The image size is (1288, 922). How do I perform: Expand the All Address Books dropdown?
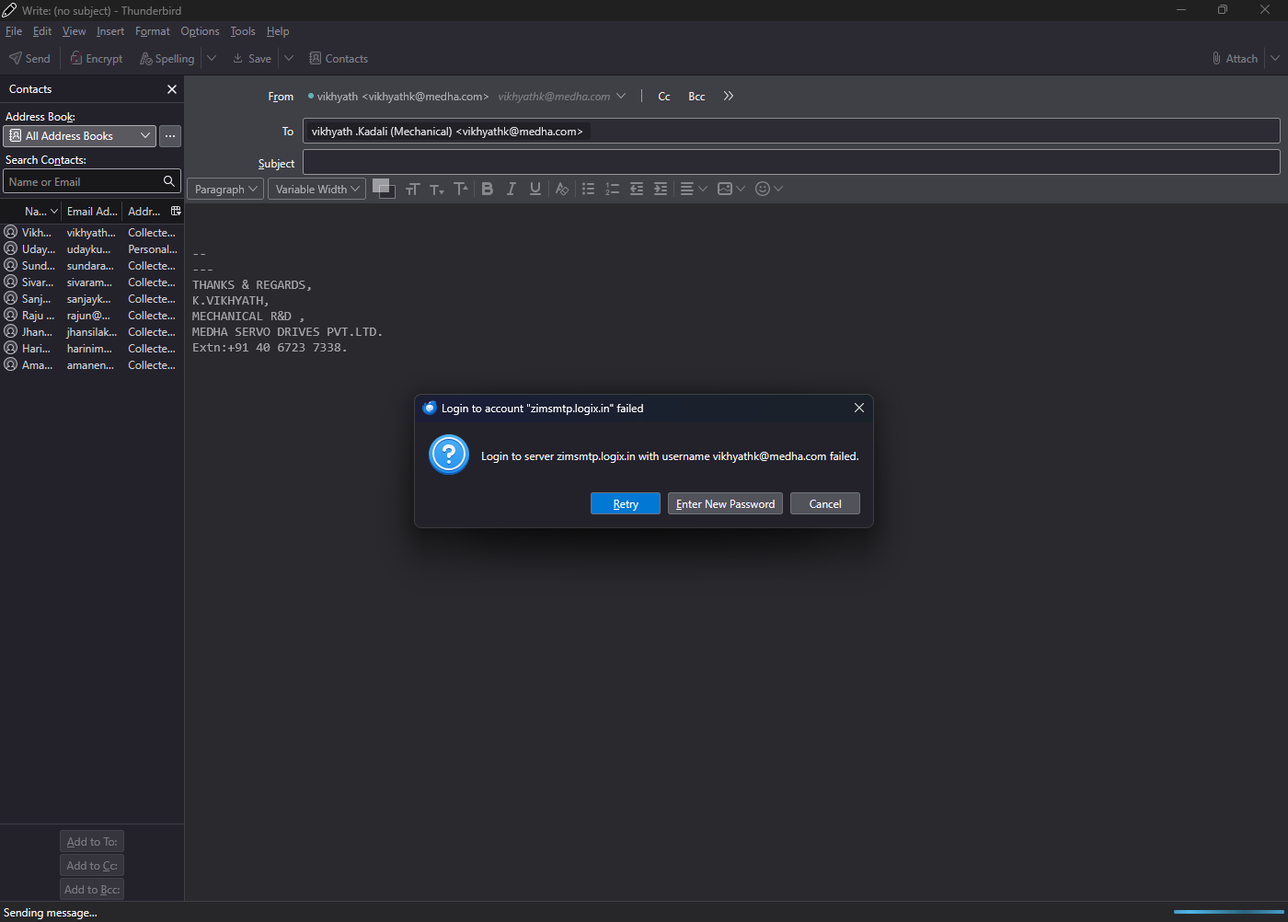79,136
